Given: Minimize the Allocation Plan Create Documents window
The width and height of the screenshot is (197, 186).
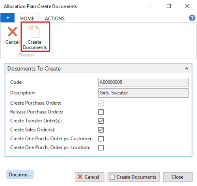Looking at the screenshot, I should coord(151,6).
